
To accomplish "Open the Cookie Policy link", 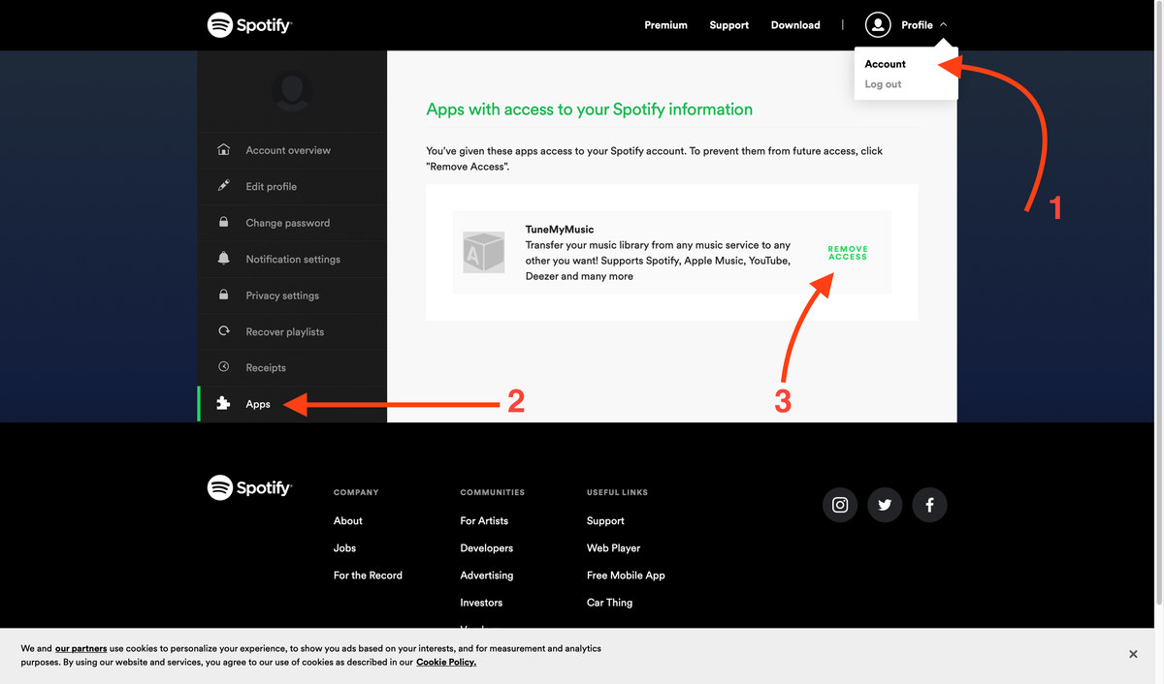I will [x=446, y=663].
